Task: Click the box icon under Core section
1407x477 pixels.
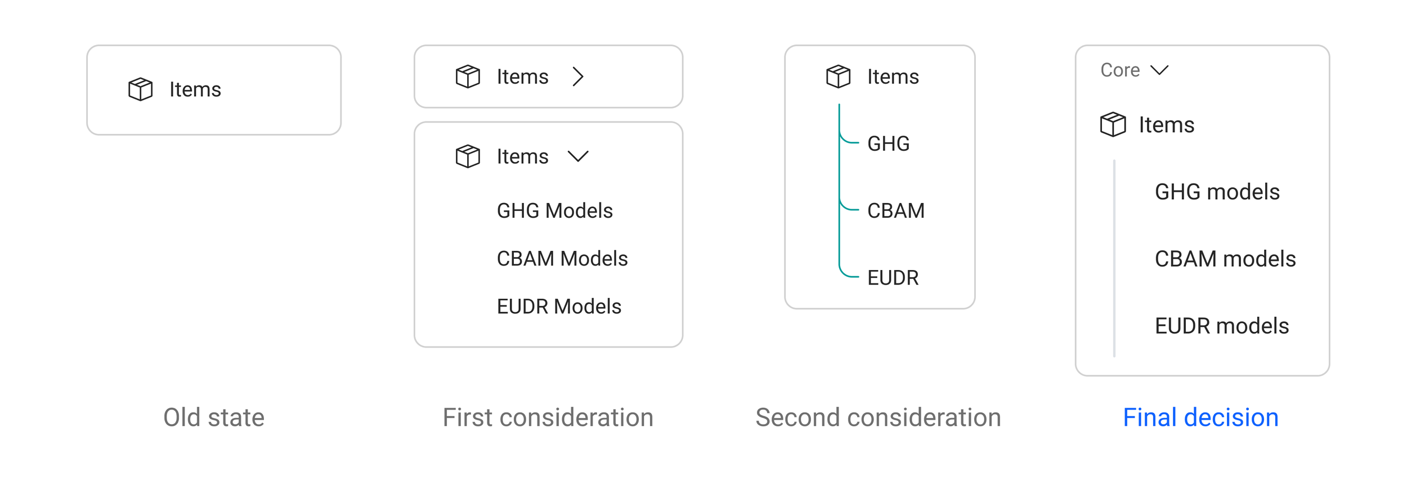Action: pyautogui.click(x=1113, y=124)
